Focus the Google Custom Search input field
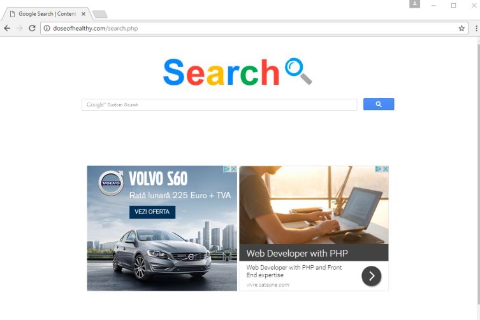The width and height of the screenshot is (480, 320). 219,105
